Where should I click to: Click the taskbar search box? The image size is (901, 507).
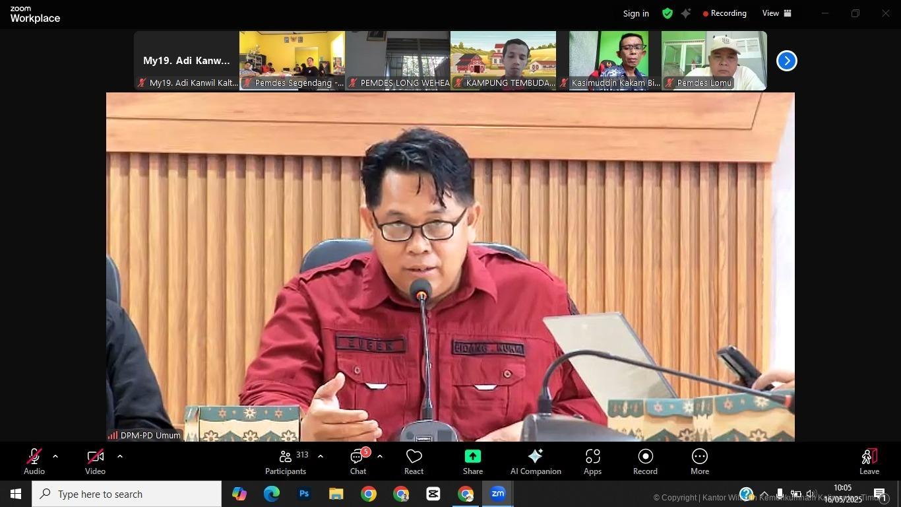click(x=127, y=494)
